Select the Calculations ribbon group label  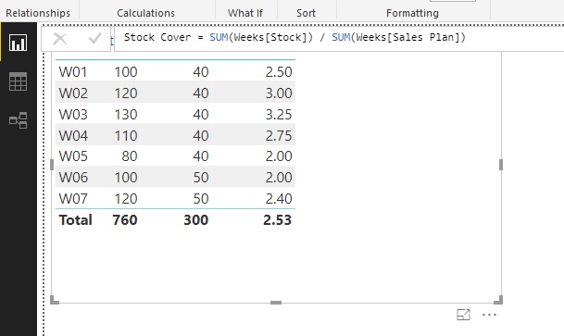(x=145, y=13)
